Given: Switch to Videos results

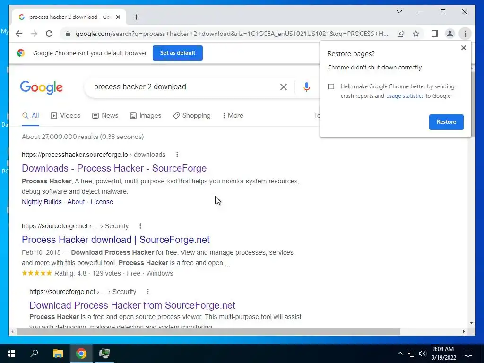Looking at the screenshot, I should point(65,116).
